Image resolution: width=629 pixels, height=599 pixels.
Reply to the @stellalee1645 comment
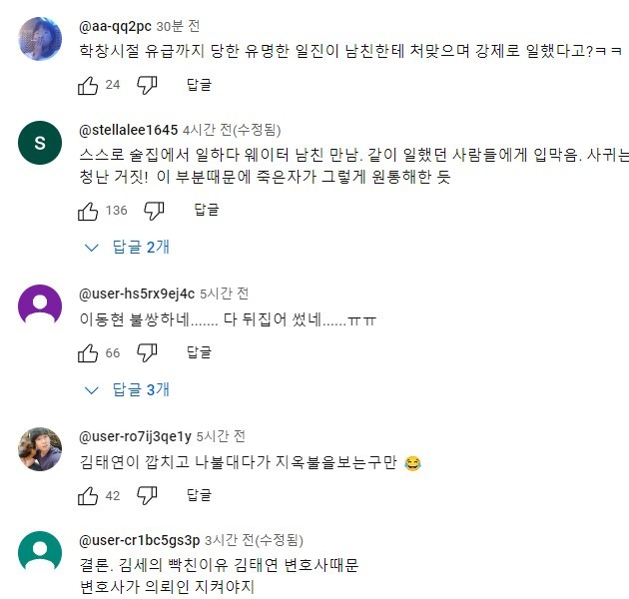[x=206, y=210]
